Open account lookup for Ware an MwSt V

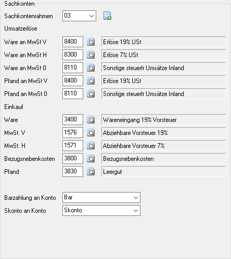tap(91, 42)
